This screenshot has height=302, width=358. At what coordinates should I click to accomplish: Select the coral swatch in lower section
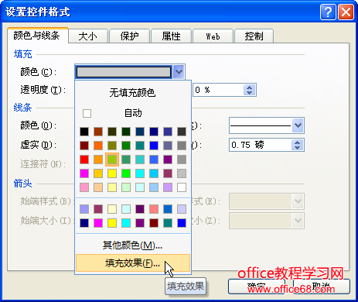(154, 209)
